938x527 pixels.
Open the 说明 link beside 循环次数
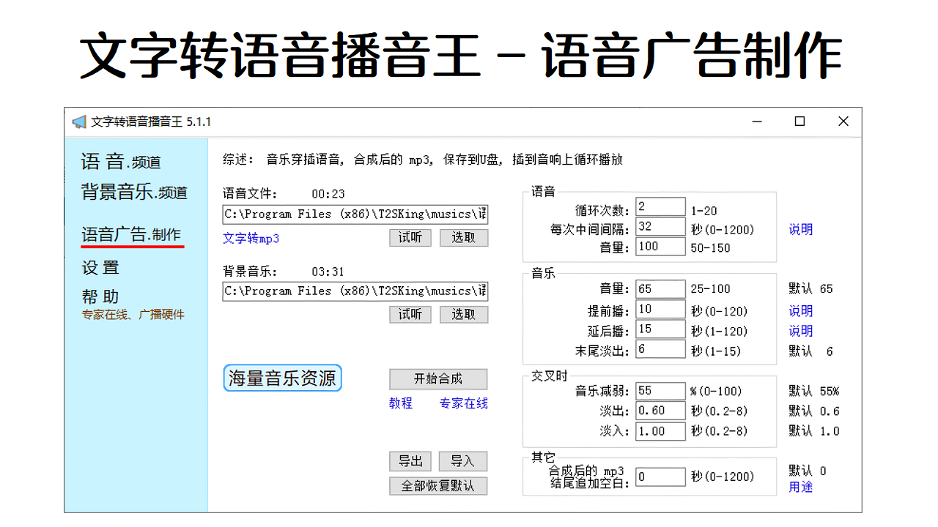(800, 229)
